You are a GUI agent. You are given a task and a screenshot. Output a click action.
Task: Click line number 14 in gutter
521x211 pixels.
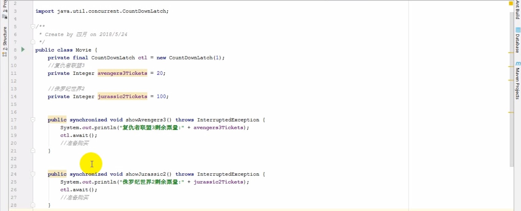point(14,96)
